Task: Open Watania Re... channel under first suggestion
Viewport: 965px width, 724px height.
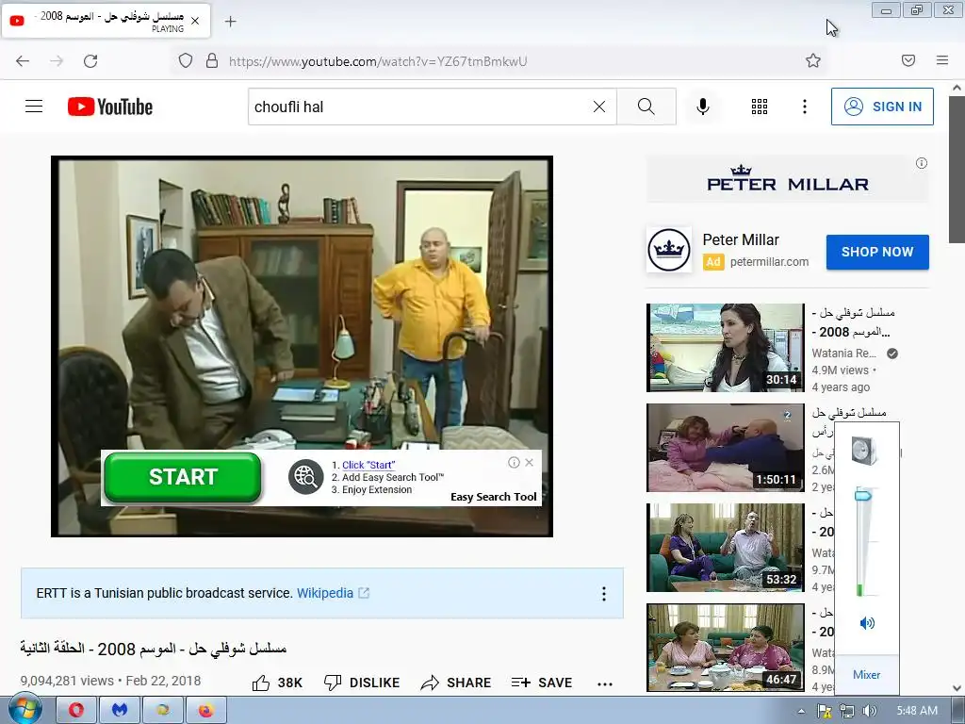Action: [x=843, y=353]
